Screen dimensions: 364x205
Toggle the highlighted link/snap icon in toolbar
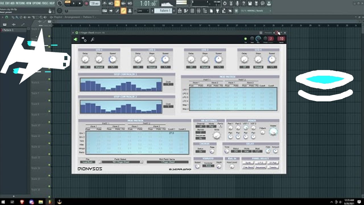point(123,11)
